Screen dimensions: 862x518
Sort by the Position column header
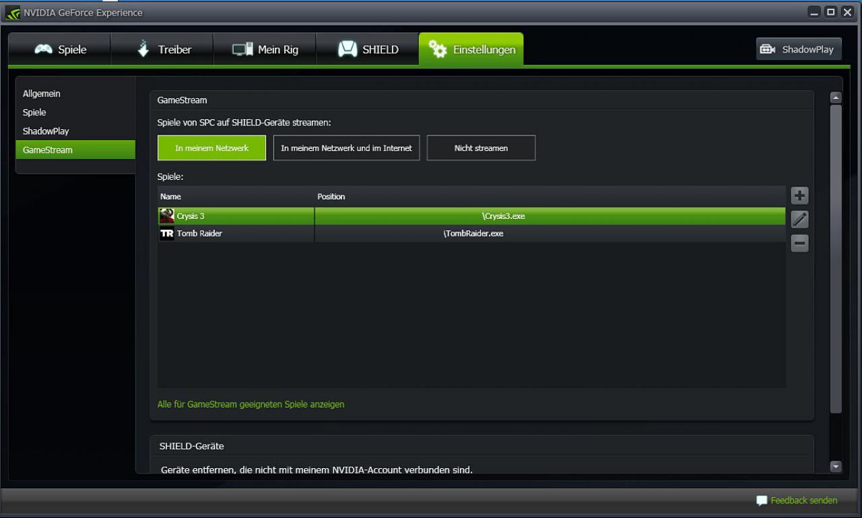pyautogui.click(x=550, y=197)
